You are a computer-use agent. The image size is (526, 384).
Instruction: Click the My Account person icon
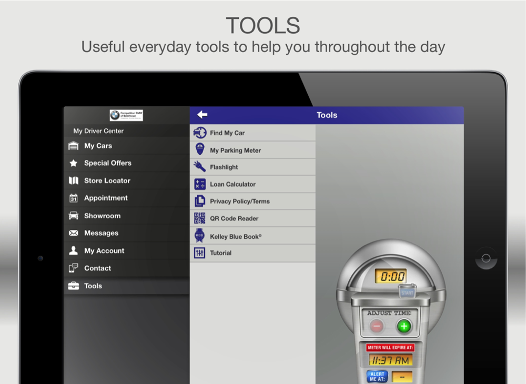pos(74,250)
